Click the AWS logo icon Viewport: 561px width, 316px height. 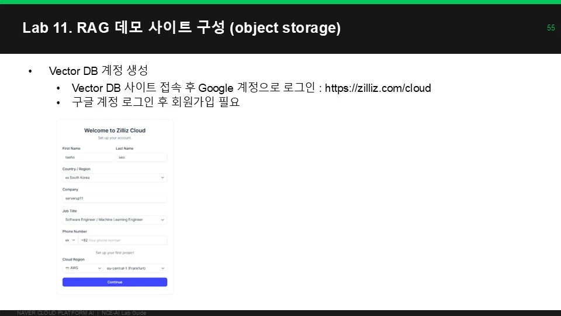(67, 268)
